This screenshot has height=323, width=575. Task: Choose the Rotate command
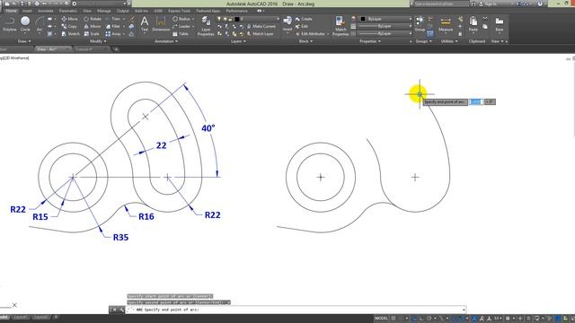93,19
